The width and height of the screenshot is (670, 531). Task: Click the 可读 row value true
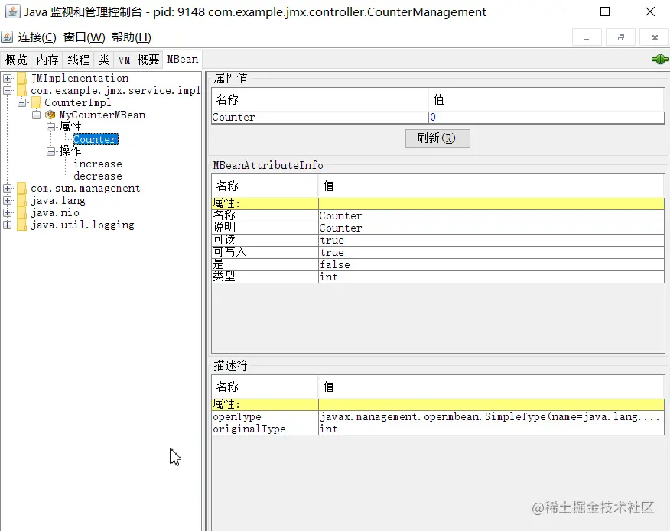tap(491, 241)
